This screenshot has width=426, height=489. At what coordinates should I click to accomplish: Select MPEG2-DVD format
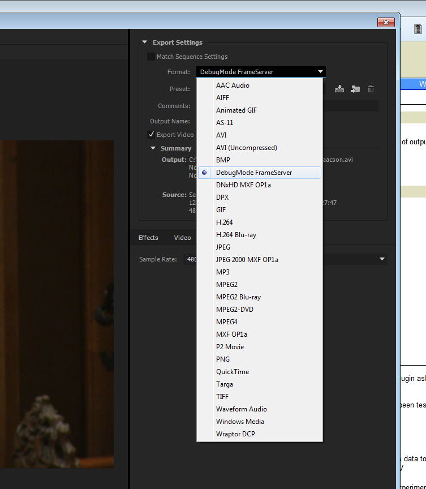(x=260, y=310)
